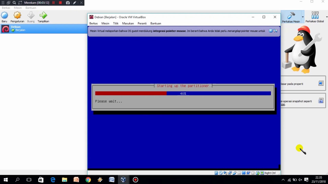Take a screenshot with recorder camera icon
The image size is (328, 184).
pyautogui.click(x=68, y=3)
